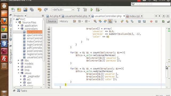Click the Stop Macro Recording icon

[156, 21]
